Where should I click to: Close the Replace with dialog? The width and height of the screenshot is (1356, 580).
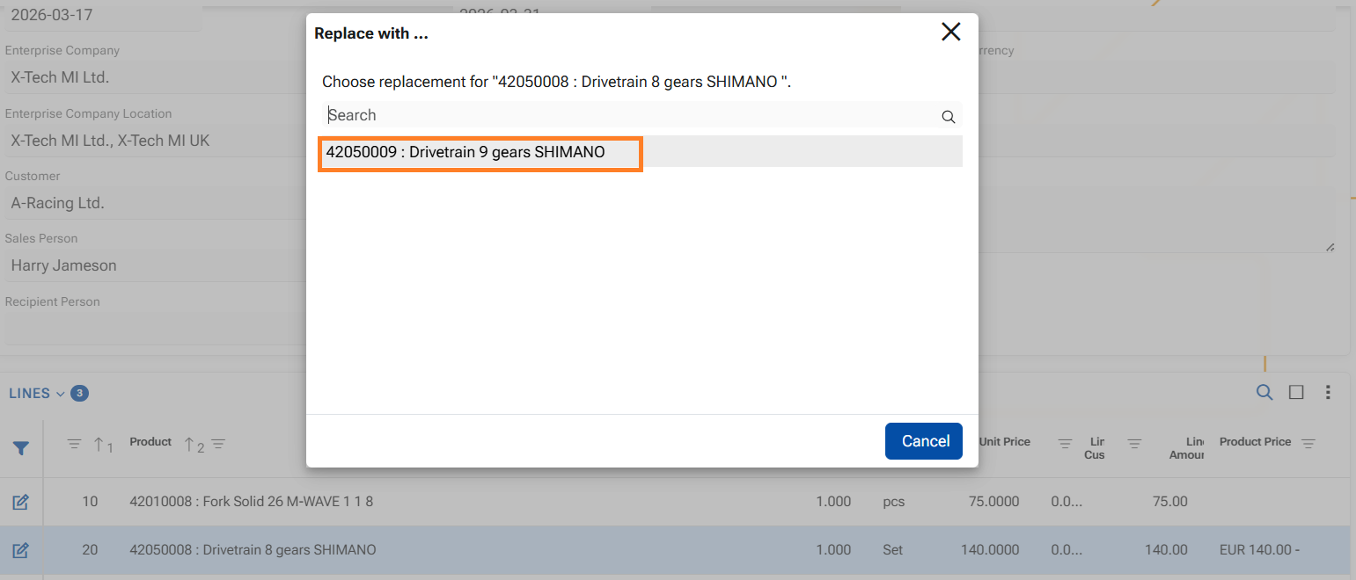[x=950, y=33]
